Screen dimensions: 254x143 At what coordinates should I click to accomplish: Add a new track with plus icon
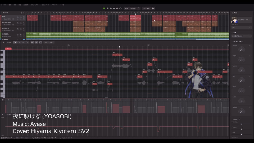(24, 13)
